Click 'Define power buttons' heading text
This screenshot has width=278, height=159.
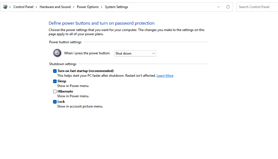tap(101, 23)
